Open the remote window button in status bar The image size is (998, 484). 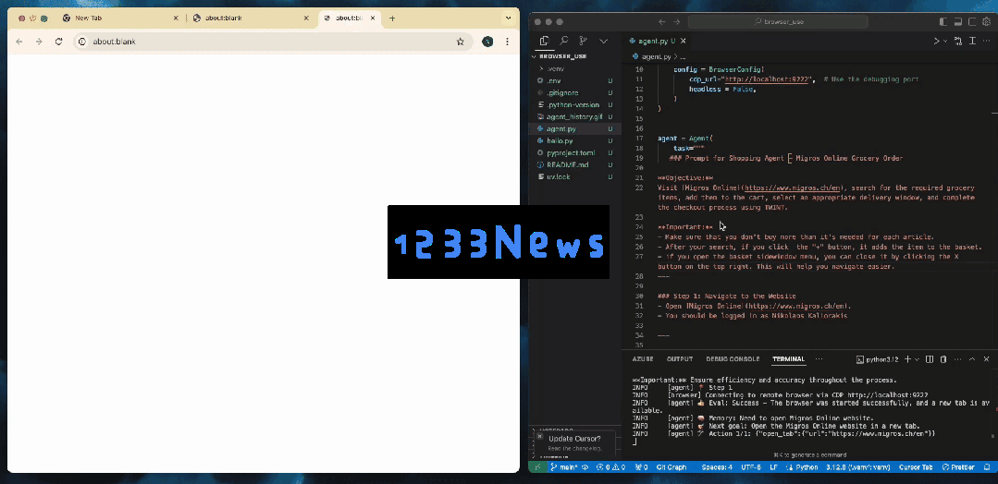(537, 467)
